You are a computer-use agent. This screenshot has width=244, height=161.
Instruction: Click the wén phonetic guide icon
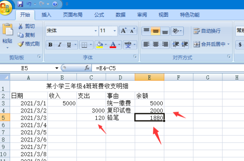[128, 45]
